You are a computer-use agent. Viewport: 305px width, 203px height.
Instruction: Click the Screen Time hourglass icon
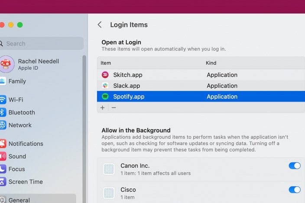(3, 182)
